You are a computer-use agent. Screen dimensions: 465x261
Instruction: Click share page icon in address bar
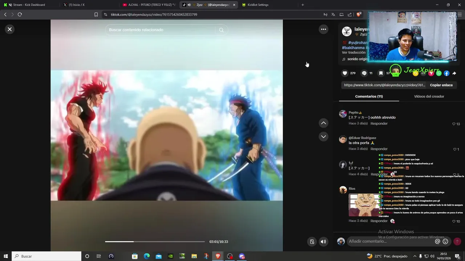[349, 14]
